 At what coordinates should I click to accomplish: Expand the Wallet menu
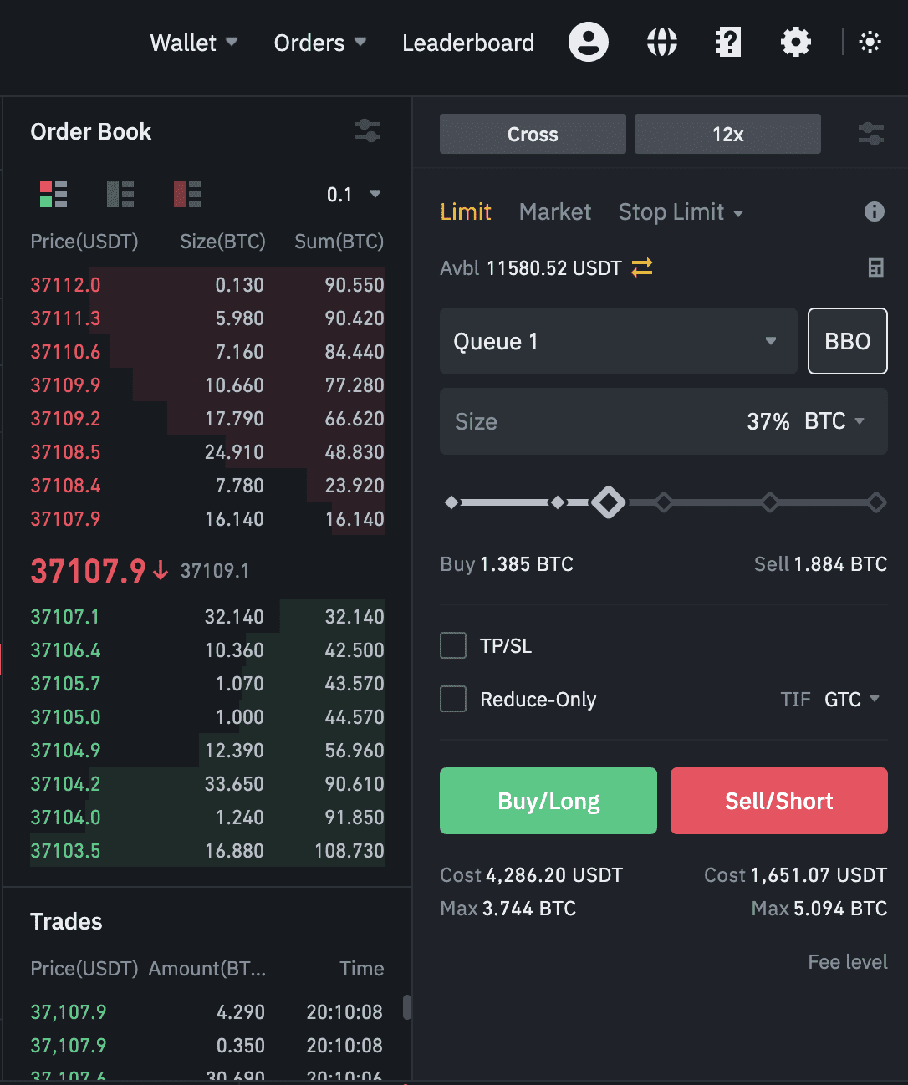click(x=194, y=43)
